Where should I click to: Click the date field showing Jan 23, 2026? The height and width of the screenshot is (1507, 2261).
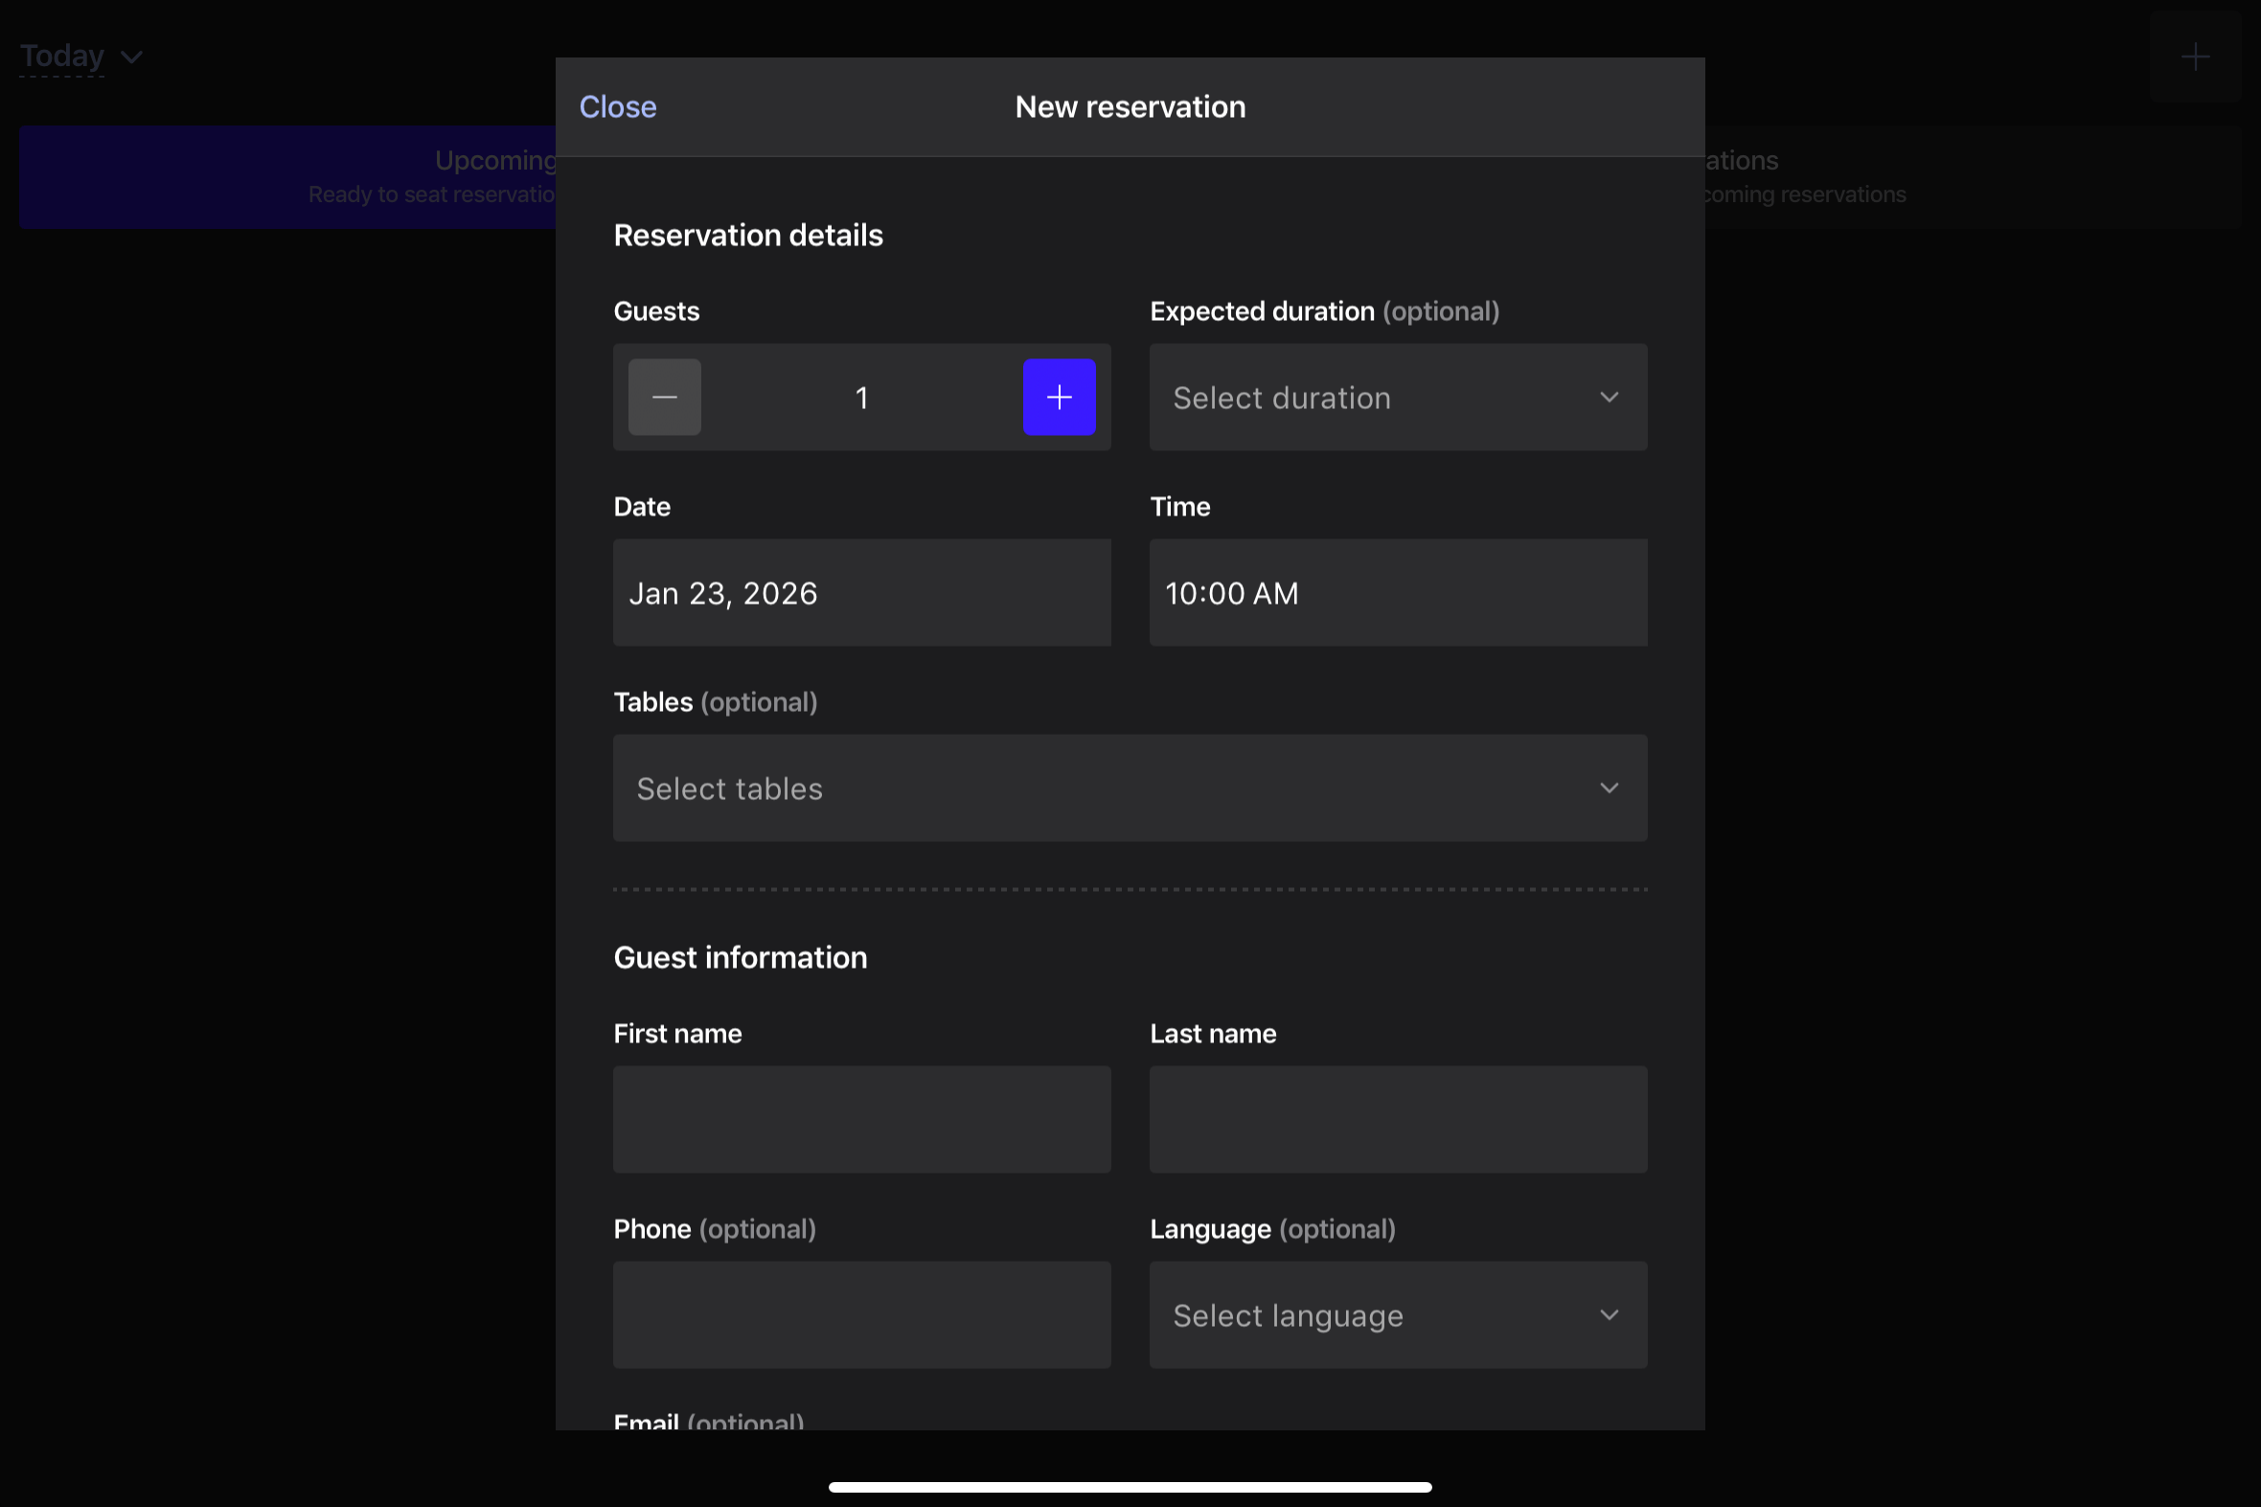[861, 592]
